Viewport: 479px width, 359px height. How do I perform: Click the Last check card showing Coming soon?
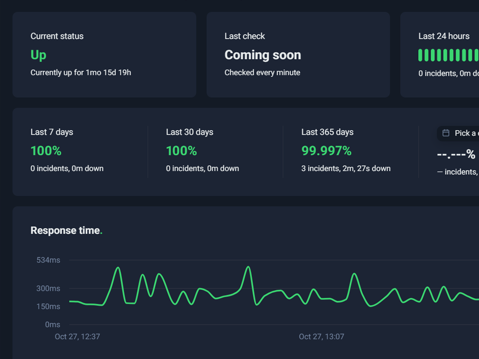298,55
